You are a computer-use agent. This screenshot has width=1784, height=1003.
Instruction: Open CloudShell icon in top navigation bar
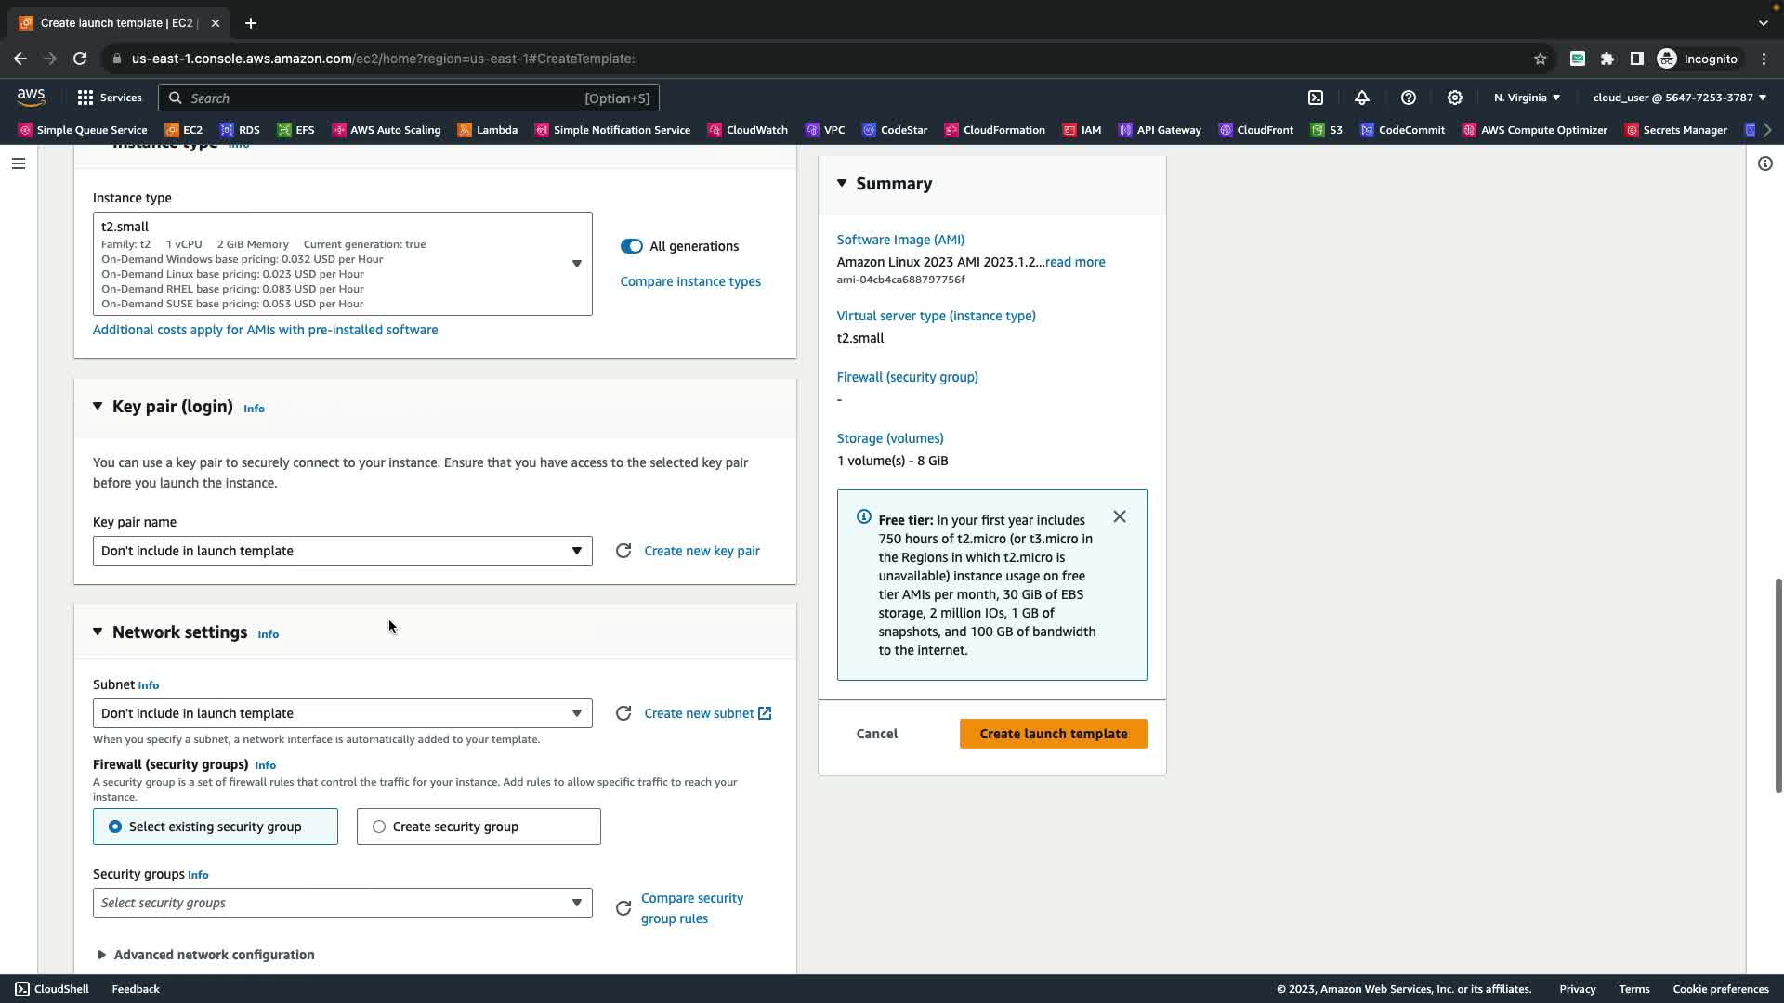click(x=1316, y=98)
